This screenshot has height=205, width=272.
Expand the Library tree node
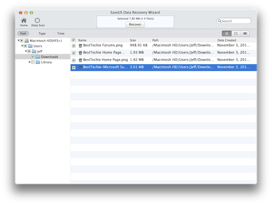[30, 62]
